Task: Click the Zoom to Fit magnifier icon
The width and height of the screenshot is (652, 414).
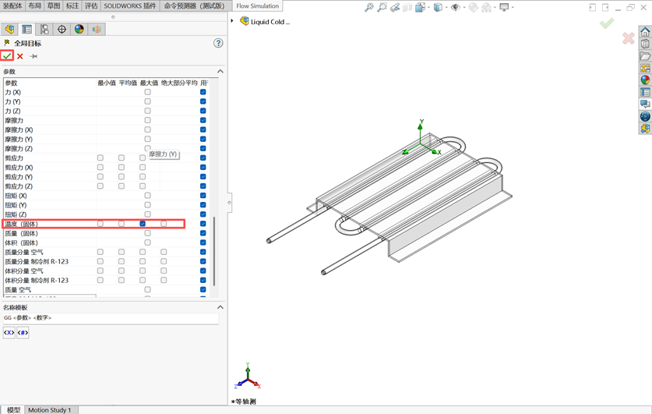Action: 368,7
